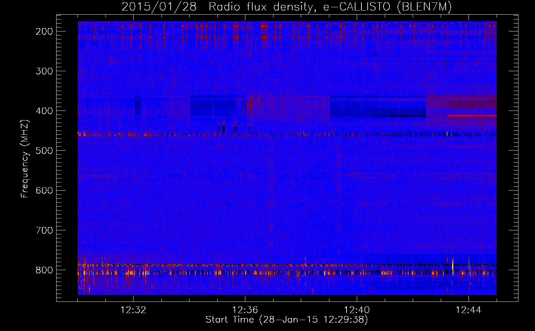Click the 12:36 time tick label
This screenshot has width=535, height=331.
tap(245, 310)
